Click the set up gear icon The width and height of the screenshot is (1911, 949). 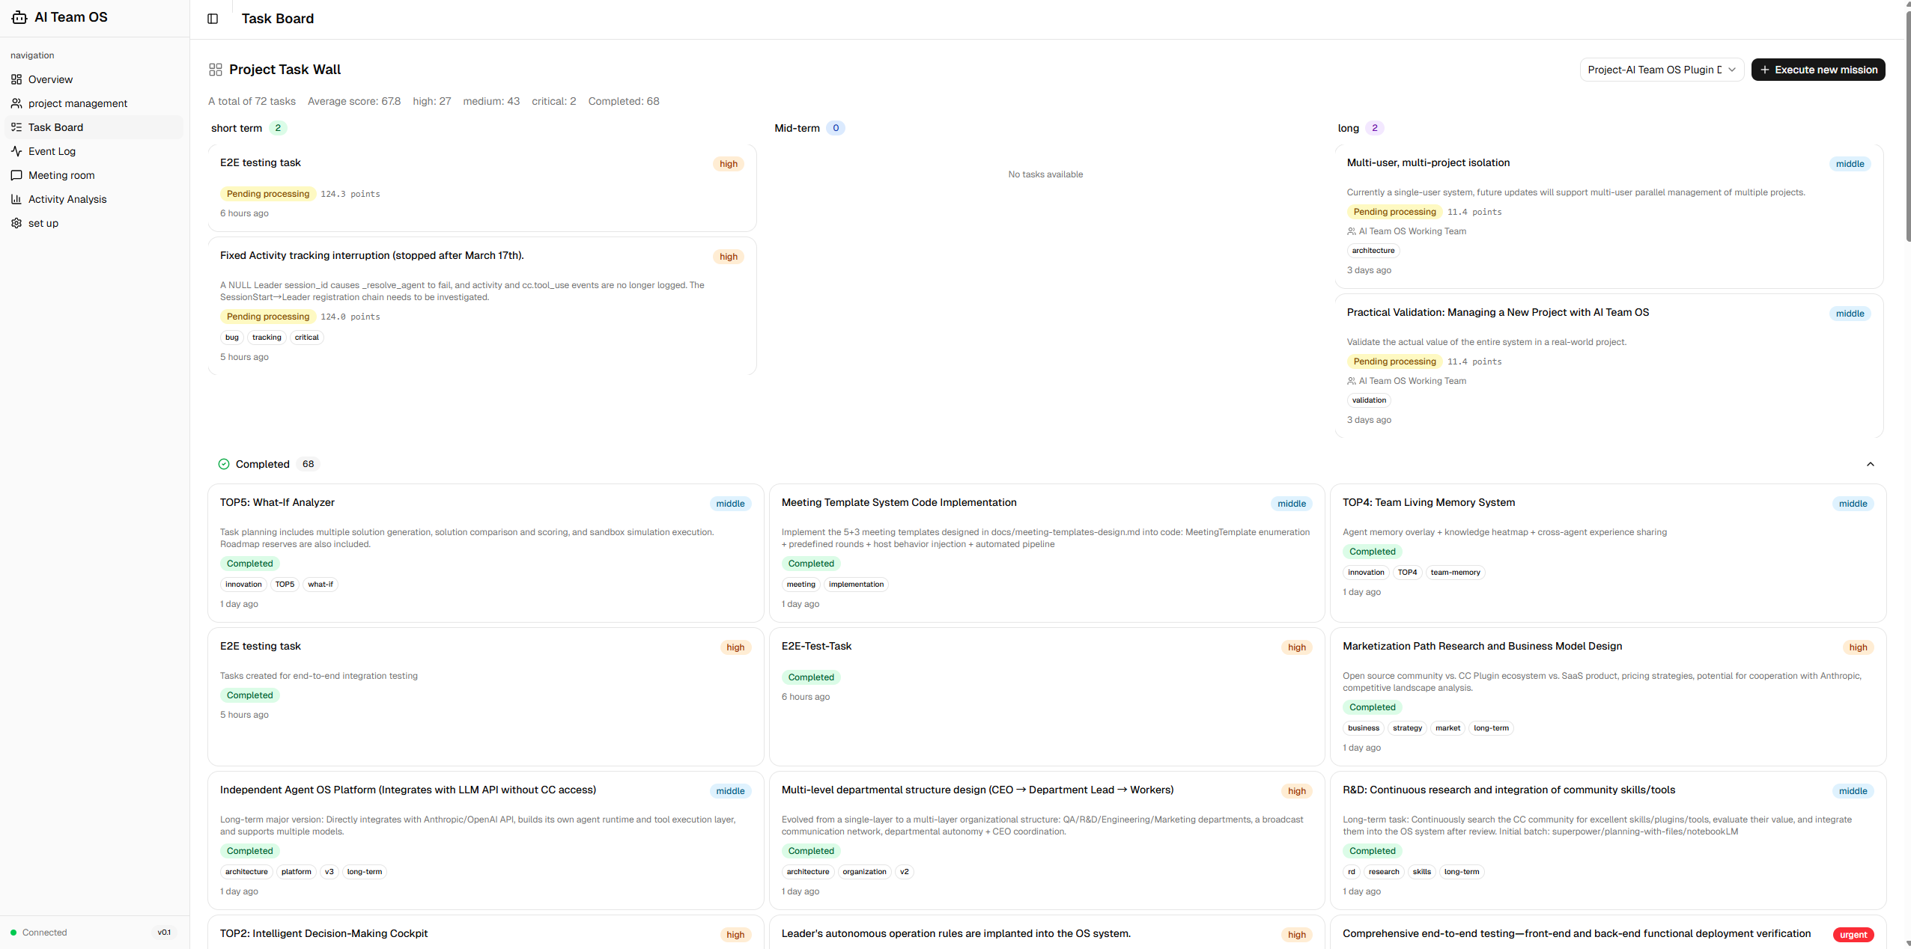click(x=16, y=223)
